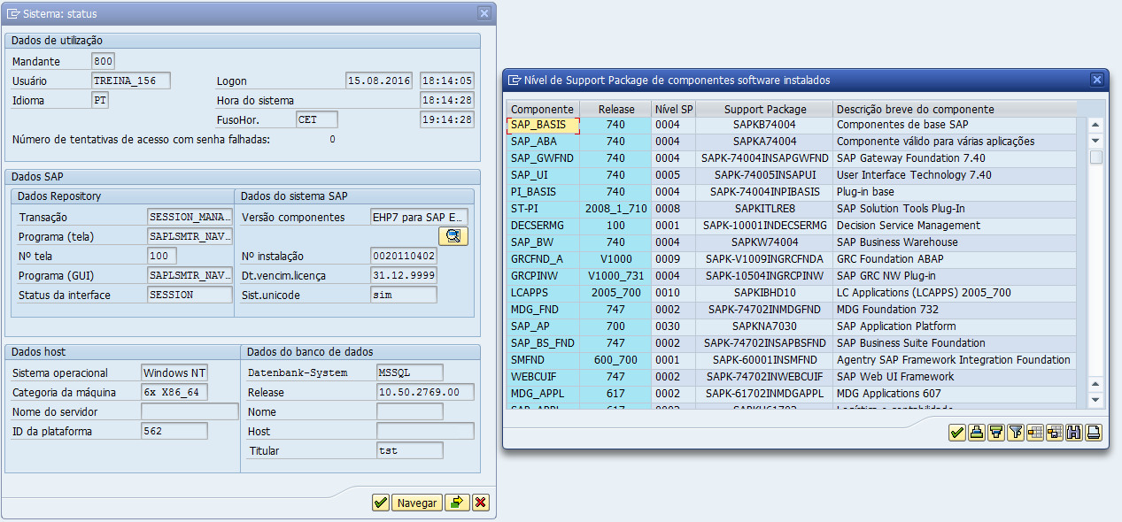Click the Transação field SESSION_MANA
Viewport: 1122px width, 522px height.
pyautogui.click(x=190, y=217)
